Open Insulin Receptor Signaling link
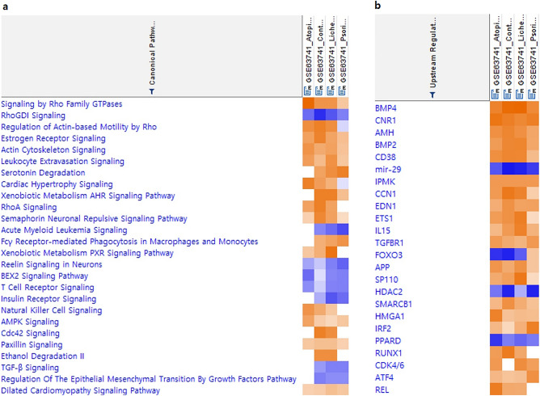Viewport: 540px width, 396px height. point(49,299)
